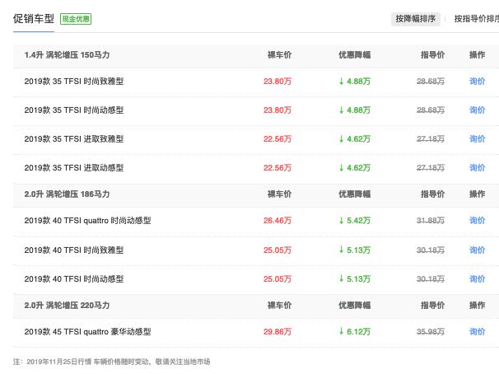Select model 2019款 35 TFSI 进取致雅型

point(74,138)
